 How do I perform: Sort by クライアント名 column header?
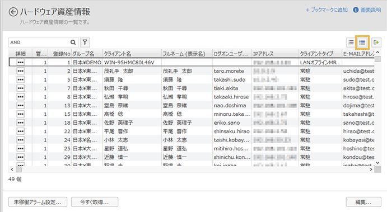coord(132,54)
